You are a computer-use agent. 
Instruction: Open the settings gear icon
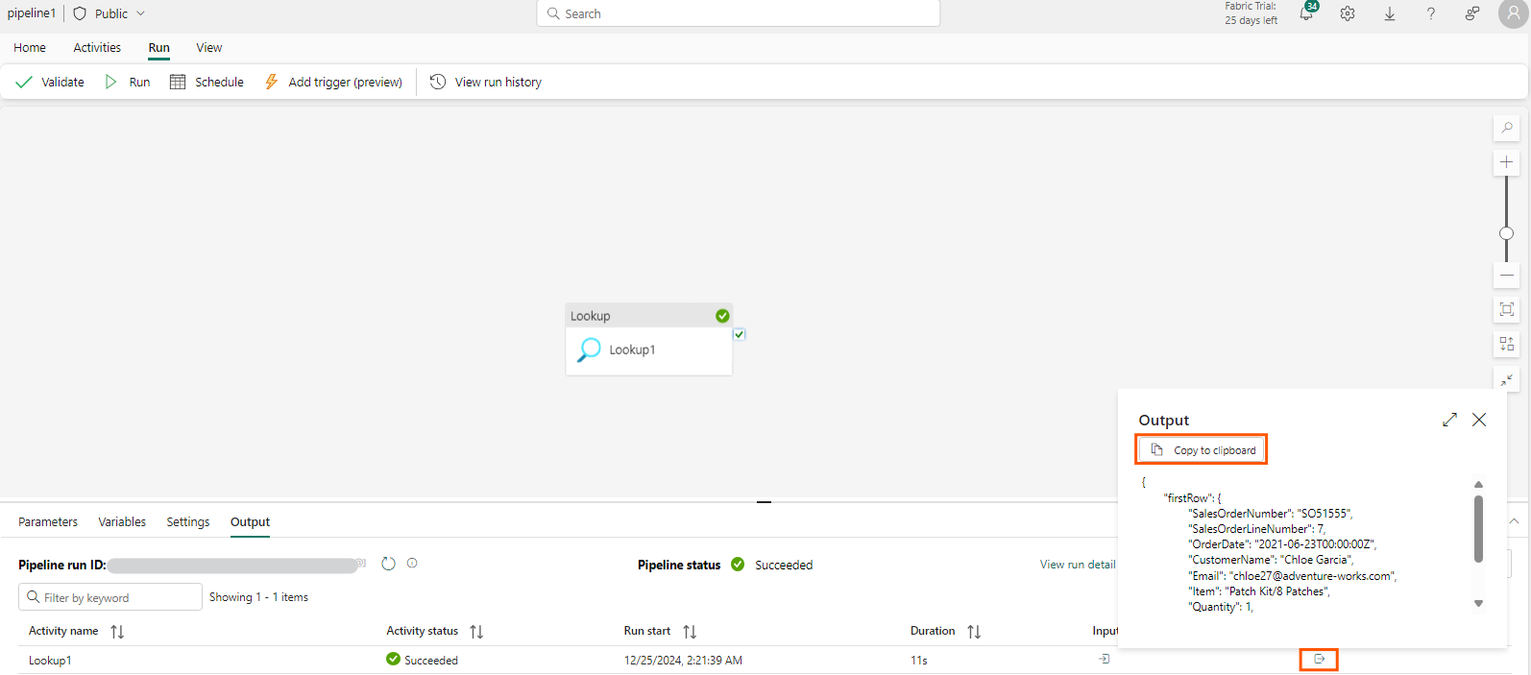[x=1348, y=13]
